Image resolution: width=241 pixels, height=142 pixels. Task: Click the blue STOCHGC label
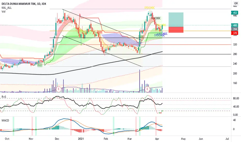tap(160, 35)
